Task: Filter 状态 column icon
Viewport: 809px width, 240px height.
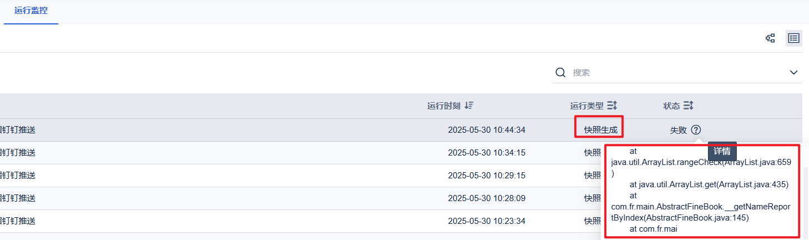Action: (689, 106)
